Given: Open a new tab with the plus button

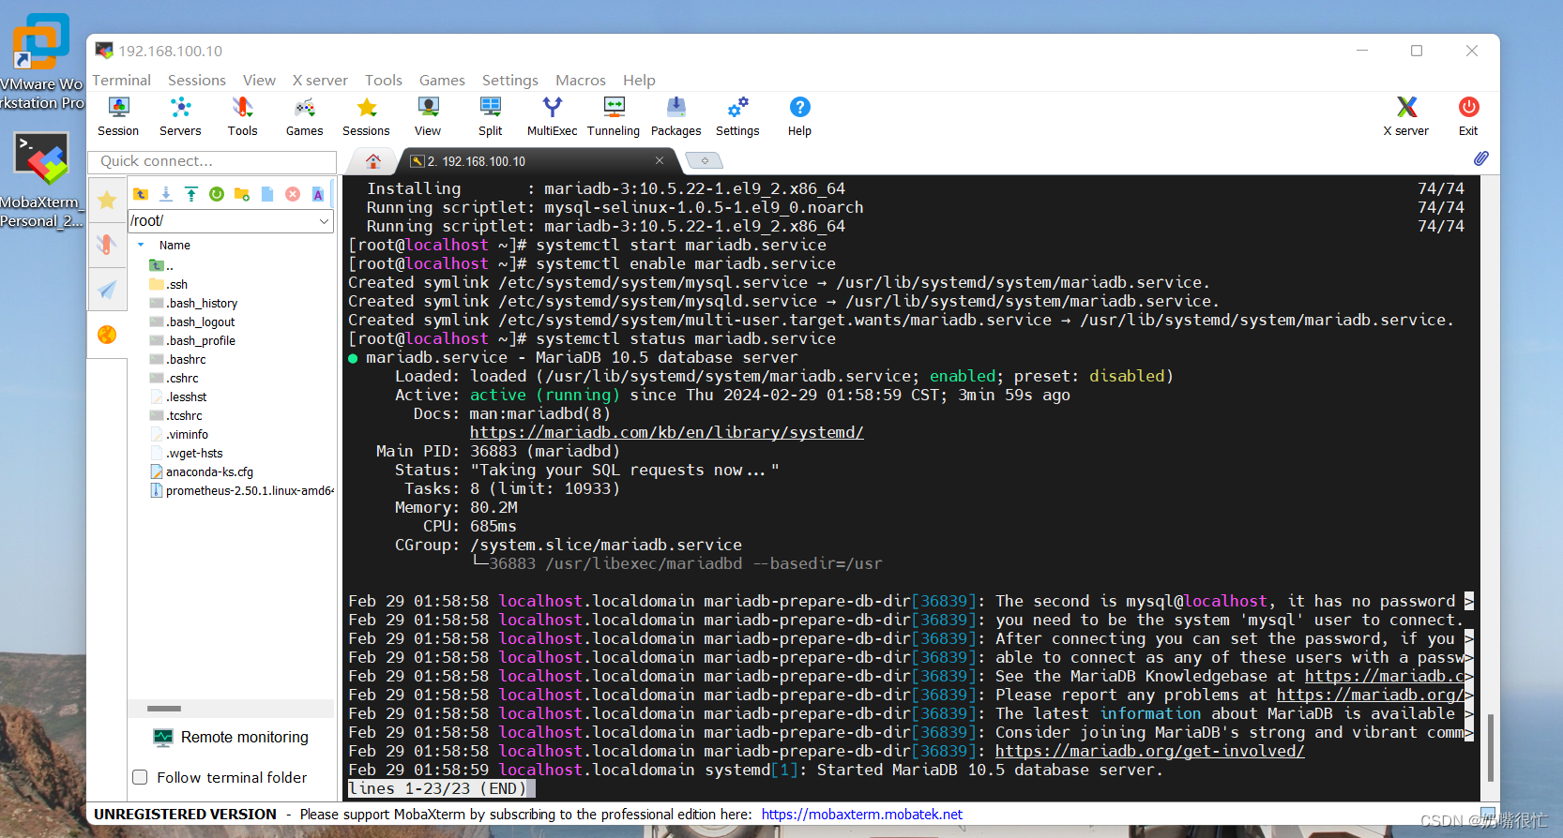Looking at the screenshot, I should [705, 161].
